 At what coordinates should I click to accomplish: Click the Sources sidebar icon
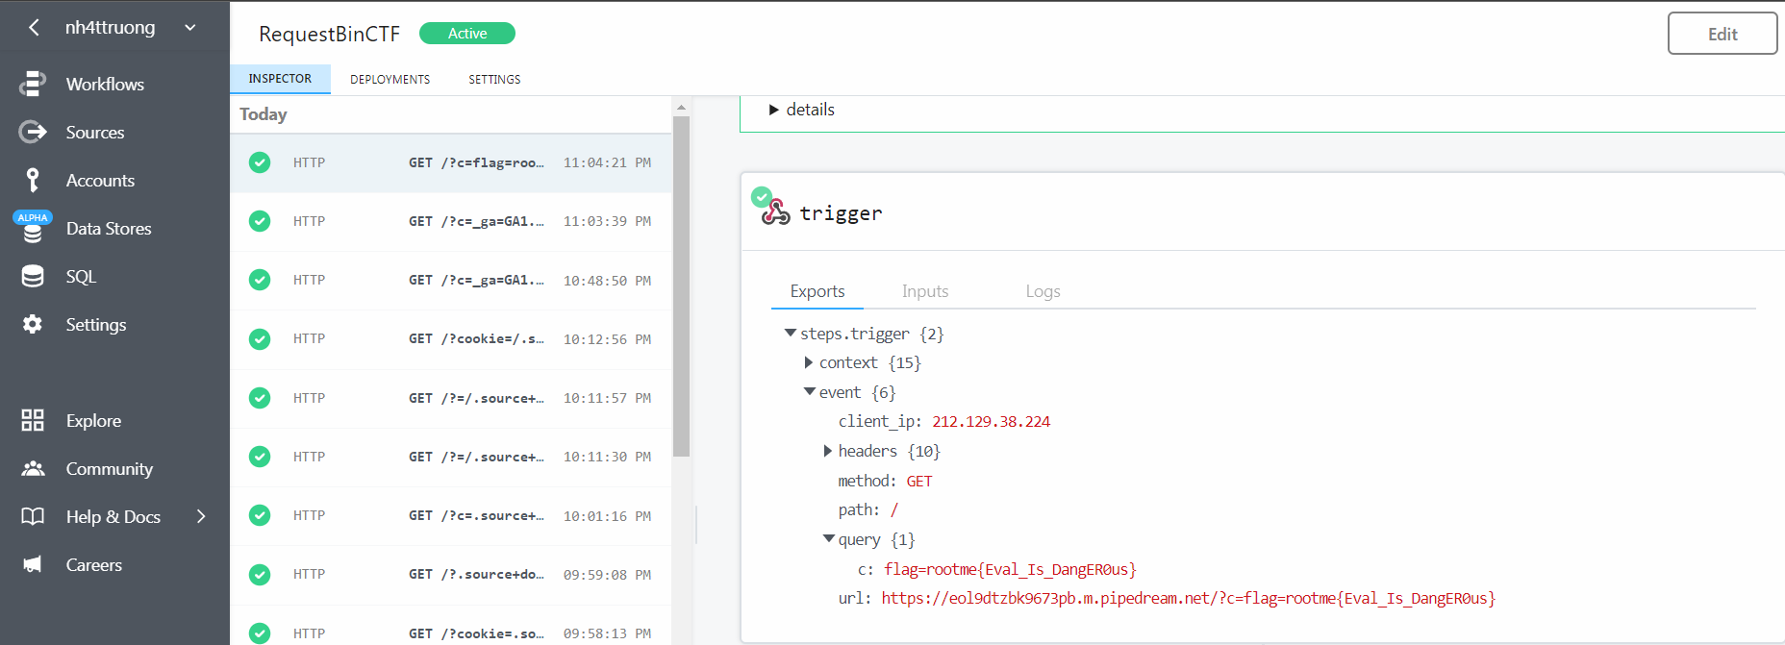click(33, 132)
